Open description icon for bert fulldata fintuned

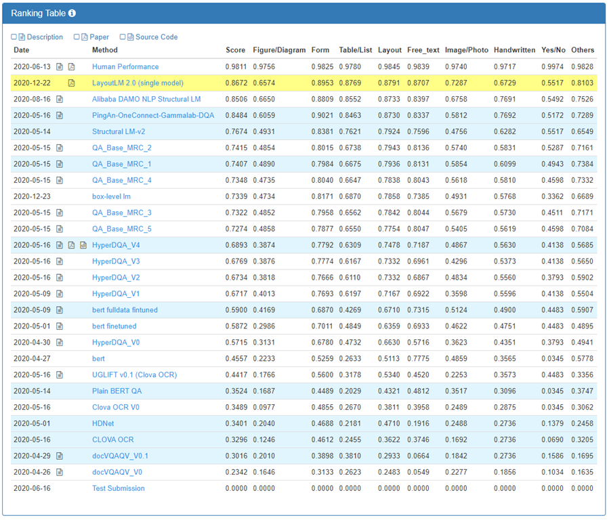60,310
